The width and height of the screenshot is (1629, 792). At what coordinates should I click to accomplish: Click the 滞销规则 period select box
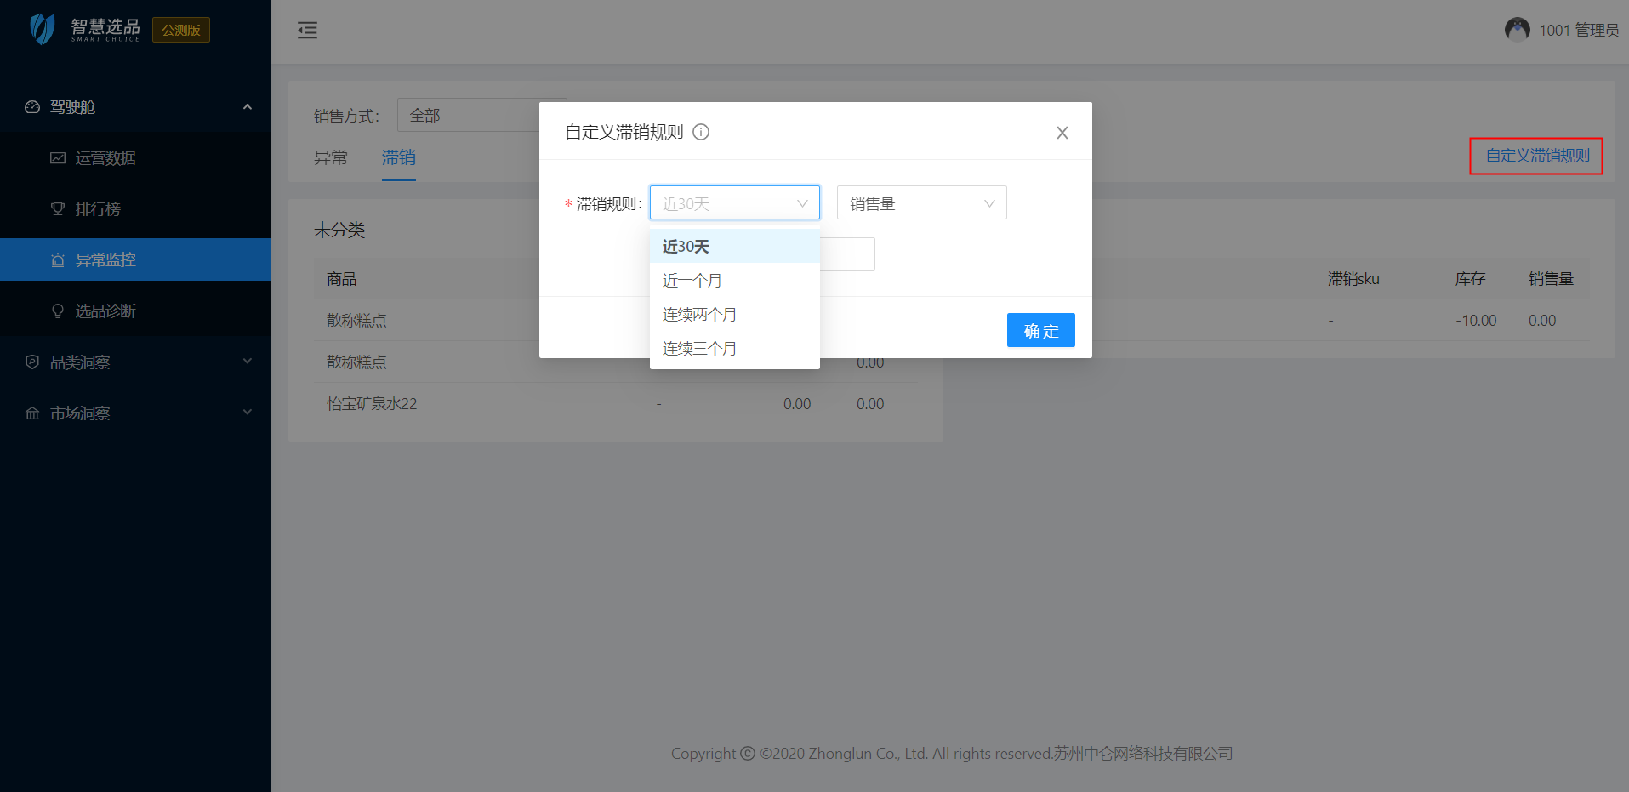point(734,203)
